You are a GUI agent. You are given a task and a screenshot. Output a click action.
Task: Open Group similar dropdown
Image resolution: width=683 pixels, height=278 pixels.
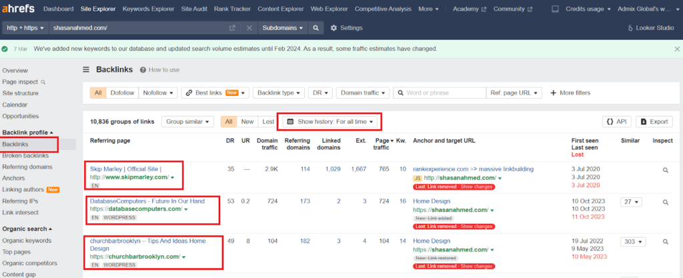point(187,122)
